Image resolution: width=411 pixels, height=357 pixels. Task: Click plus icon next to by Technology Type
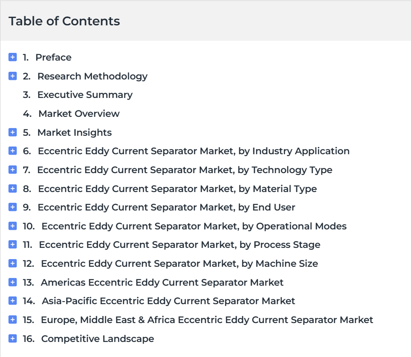coord(12,170)
